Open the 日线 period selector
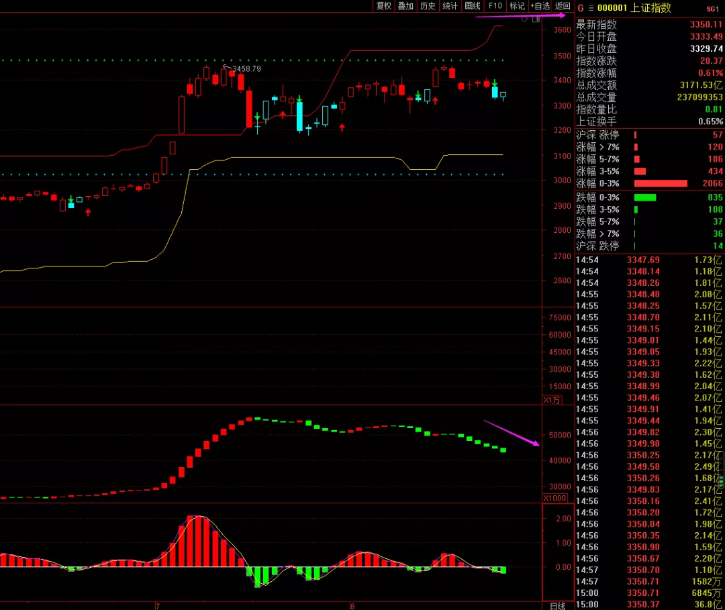 pos(558,605)
